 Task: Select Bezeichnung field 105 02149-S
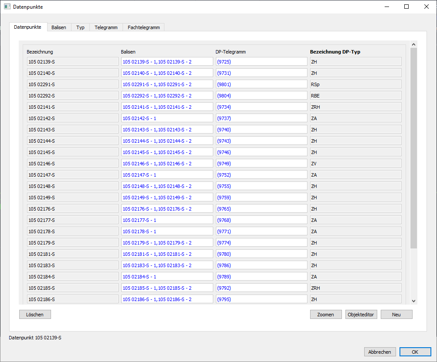[73, 198]
